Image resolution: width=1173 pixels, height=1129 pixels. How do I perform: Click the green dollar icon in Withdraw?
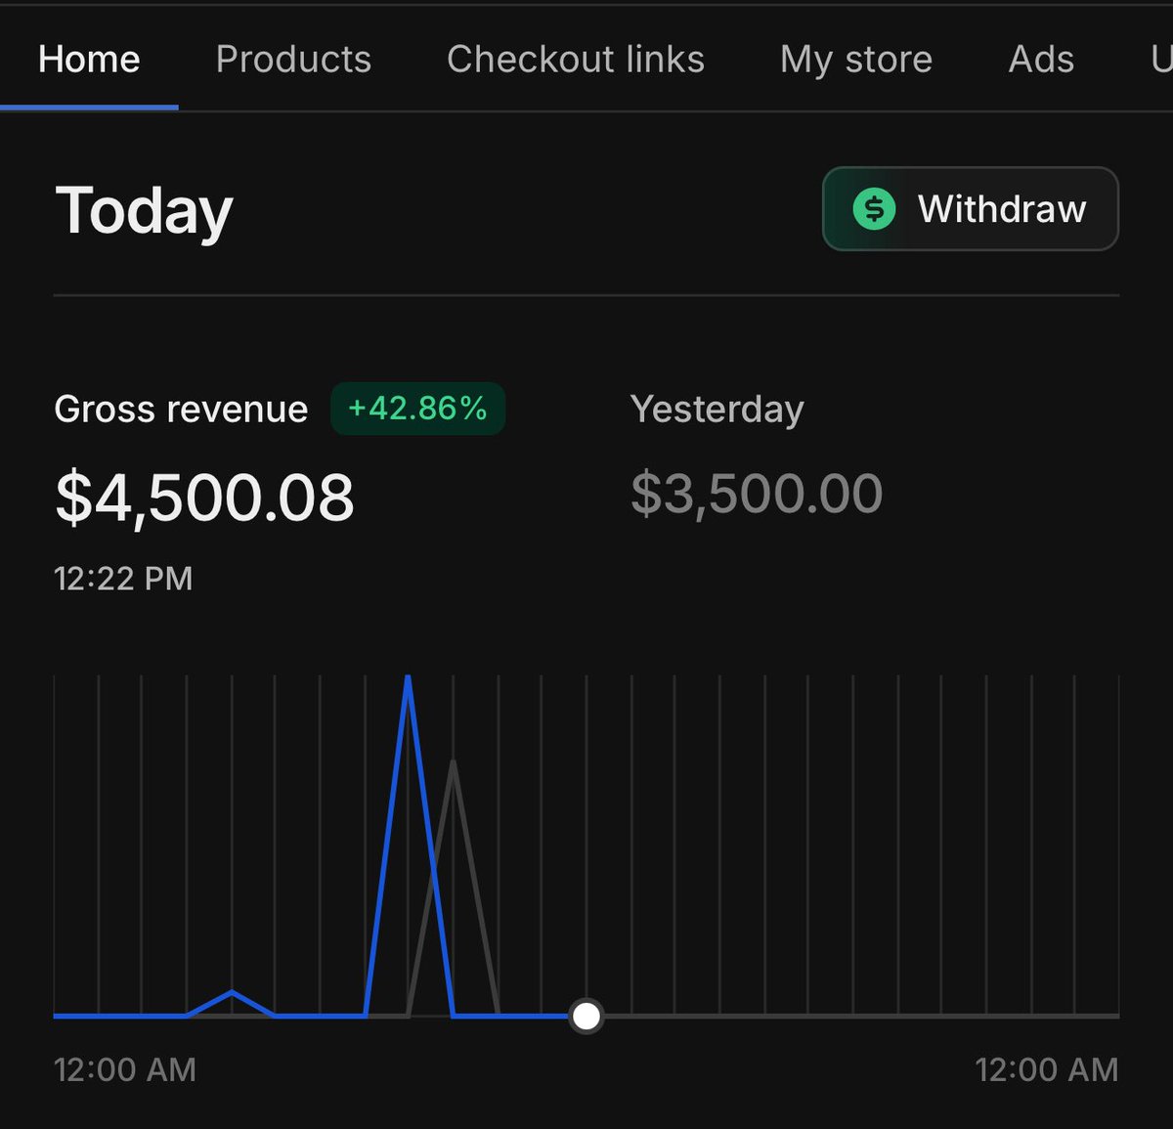click(x=874, y=209)
